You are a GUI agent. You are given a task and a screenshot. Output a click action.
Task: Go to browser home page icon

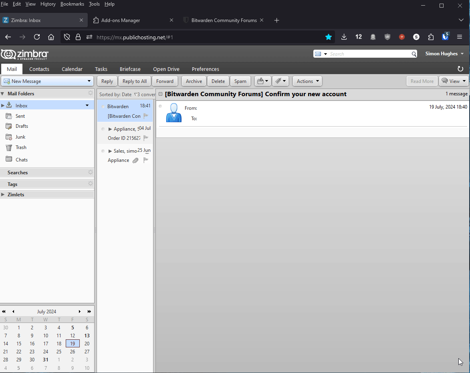point(51,37)
